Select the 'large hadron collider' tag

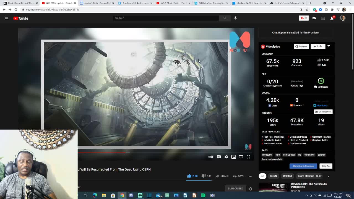pos(272,159)
